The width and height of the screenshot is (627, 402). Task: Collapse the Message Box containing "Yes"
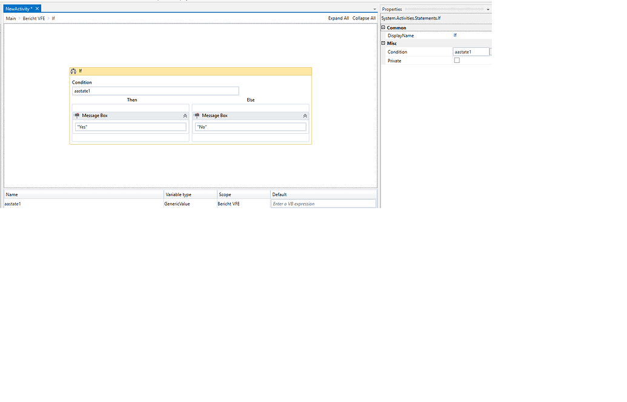coord(185,115)
